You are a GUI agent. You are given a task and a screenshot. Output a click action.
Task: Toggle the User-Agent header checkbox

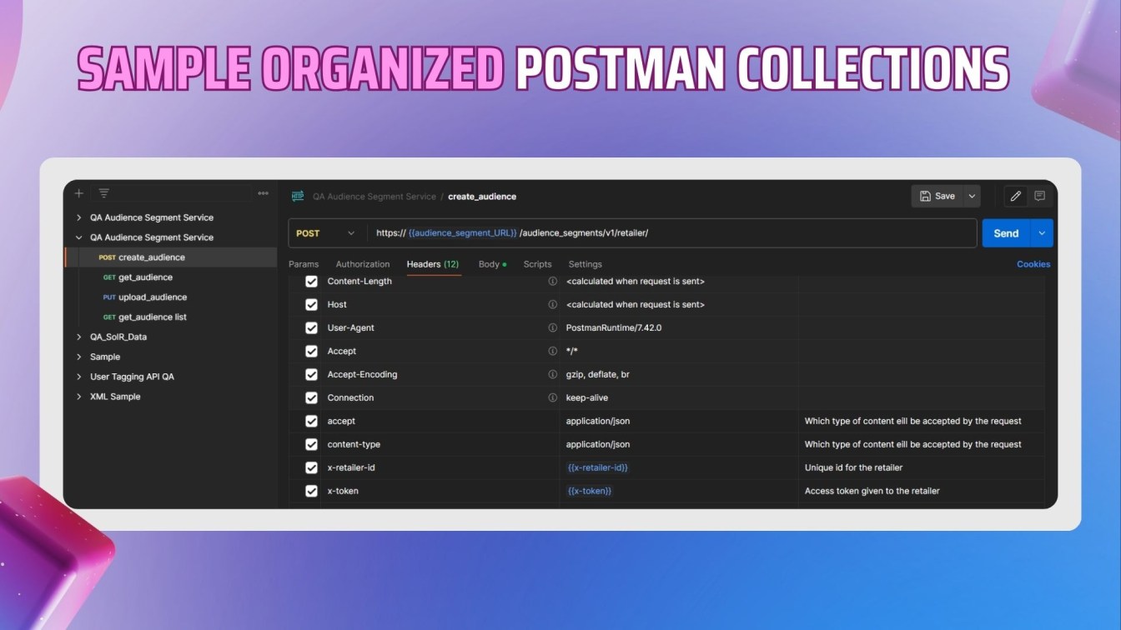311,328
